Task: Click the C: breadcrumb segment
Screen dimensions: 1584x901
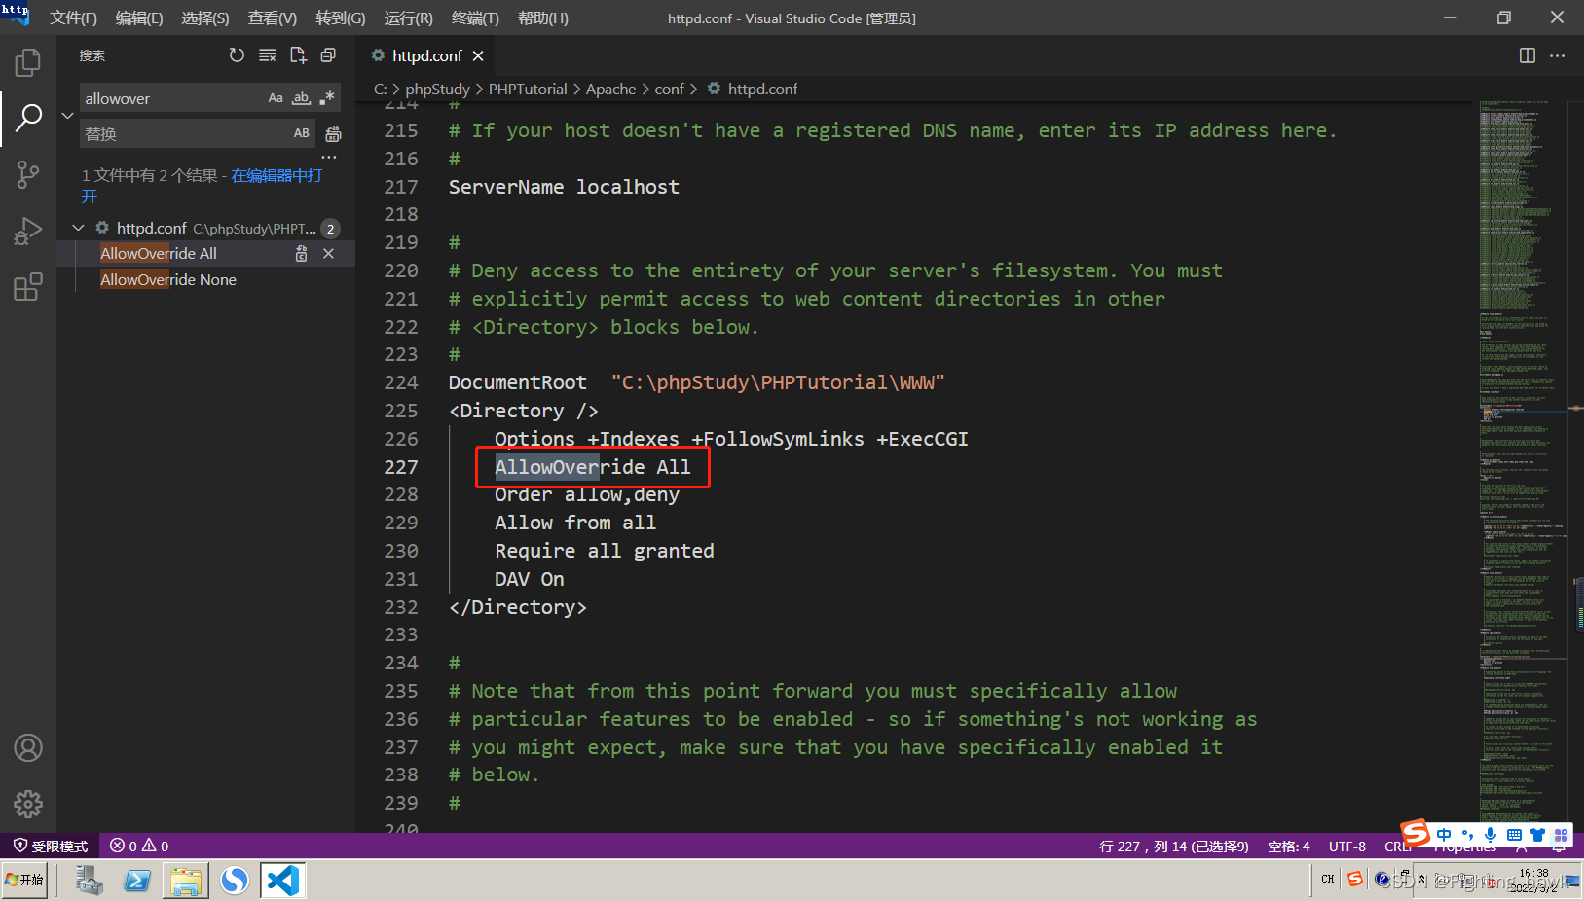Action: [x=380, y=89]
